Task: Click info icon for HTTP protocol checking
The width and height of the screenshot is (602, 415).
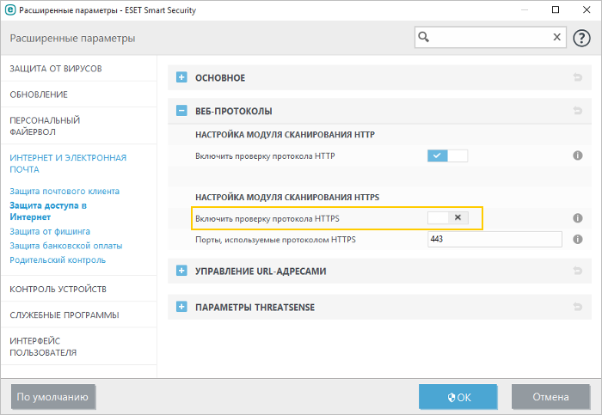Action: 578,156
